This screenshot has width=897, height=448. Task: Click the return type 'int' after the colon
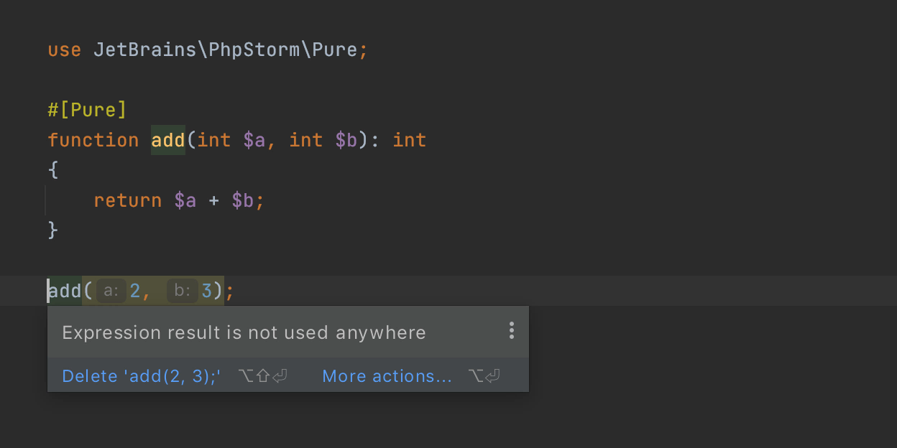click(409, 140)
